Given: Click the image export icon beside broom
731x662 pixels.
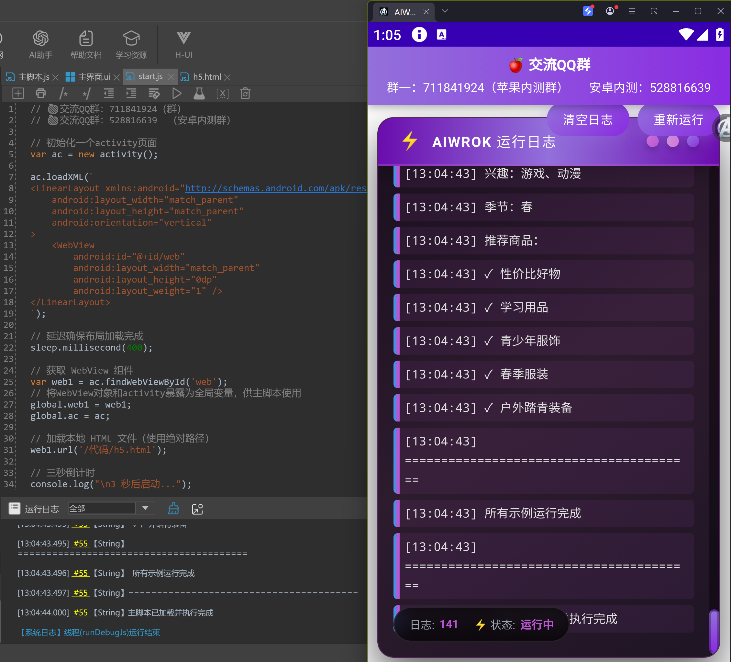Looking at the screenshot, I should [x=197, y=509].
